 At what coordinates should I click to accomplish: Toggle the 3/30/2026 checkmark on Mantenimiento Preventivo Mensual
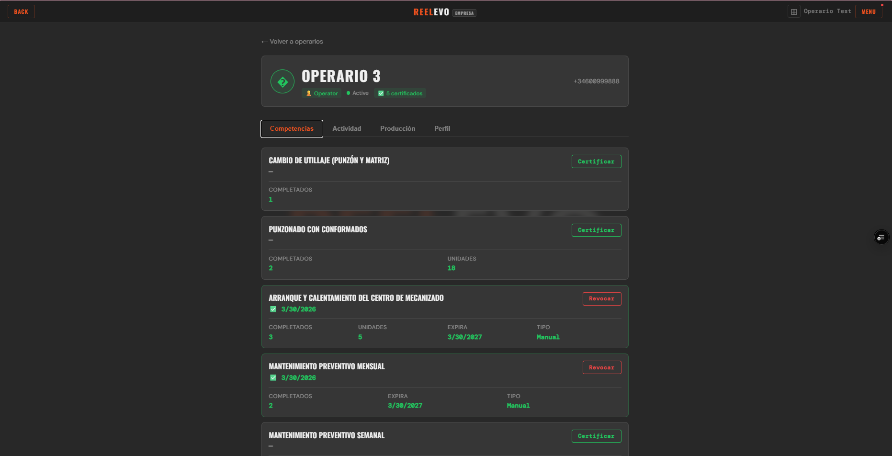[x=273, y=377]
